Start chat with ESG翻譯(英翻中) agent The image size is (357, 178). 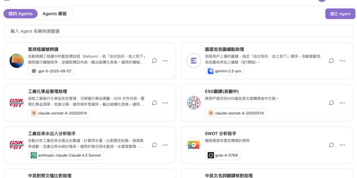pyautogui.click(x=331, y=103)
